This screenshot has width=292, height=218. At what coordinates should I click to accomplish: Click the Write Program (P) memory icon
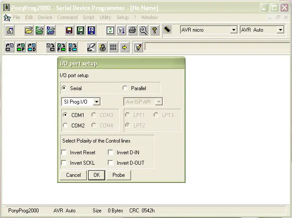pyautogui.click(x=61, y=47)
